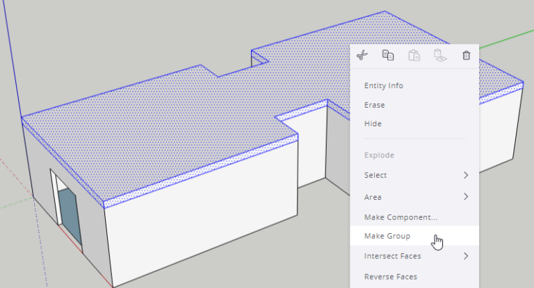Choose Make Component... option
This screenshot has height=288, width=534.
(x=400, y=217)
